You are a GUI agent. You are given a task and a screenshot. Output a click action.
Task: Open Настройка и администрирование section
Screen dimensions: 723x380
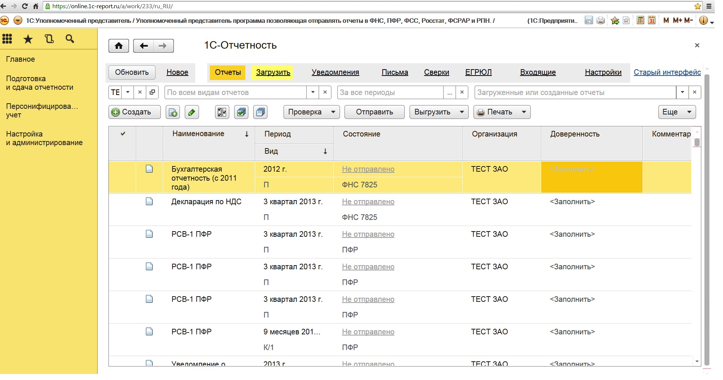[44, 138]
